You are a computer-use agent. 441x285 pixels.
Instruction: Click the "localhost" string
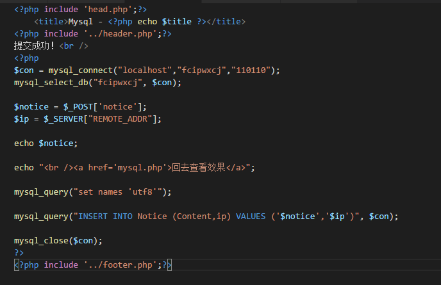(x=145, y=70)
